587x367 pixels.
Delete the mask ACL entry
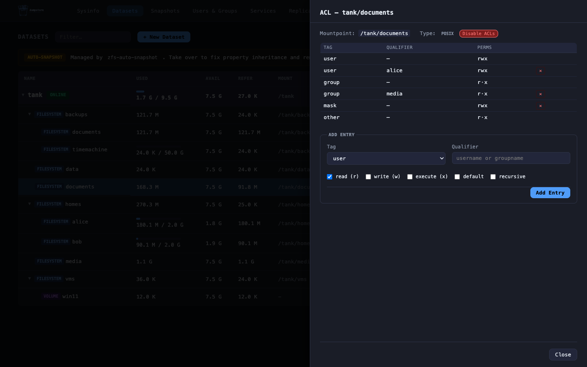[x=541, y=106]
